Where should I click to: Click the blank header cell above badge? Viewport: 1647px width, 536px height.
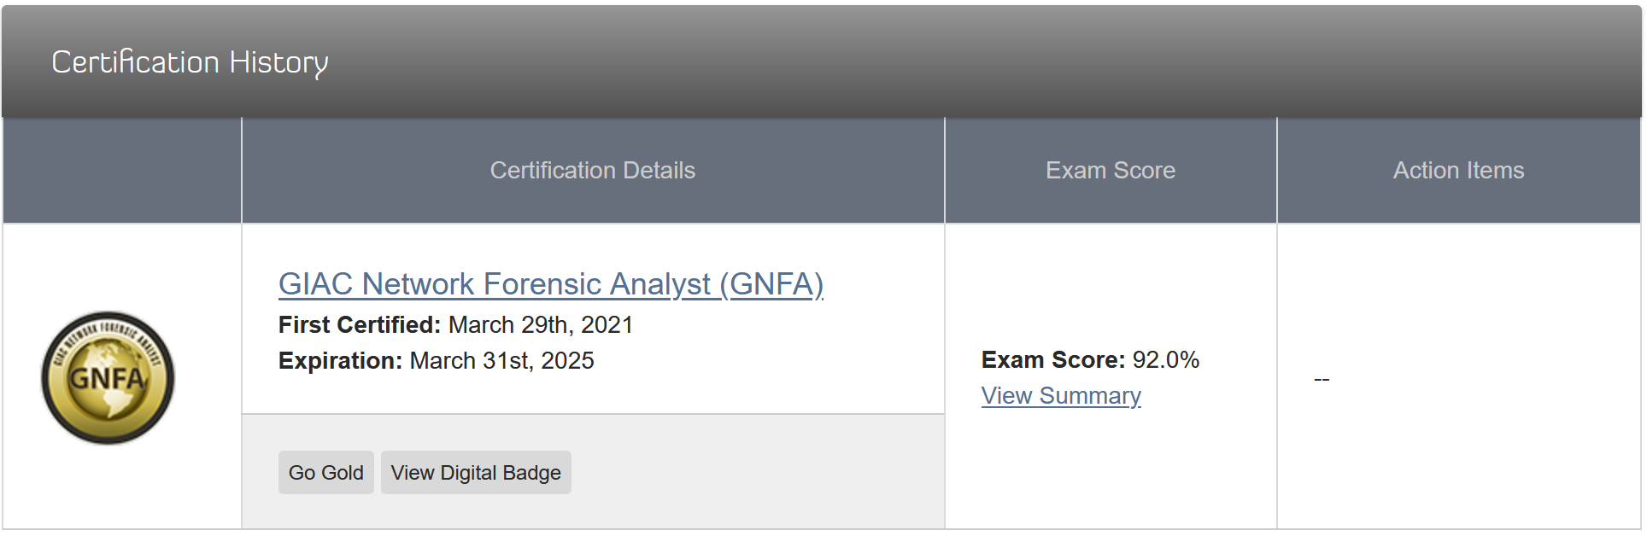(x=122, y=171)
